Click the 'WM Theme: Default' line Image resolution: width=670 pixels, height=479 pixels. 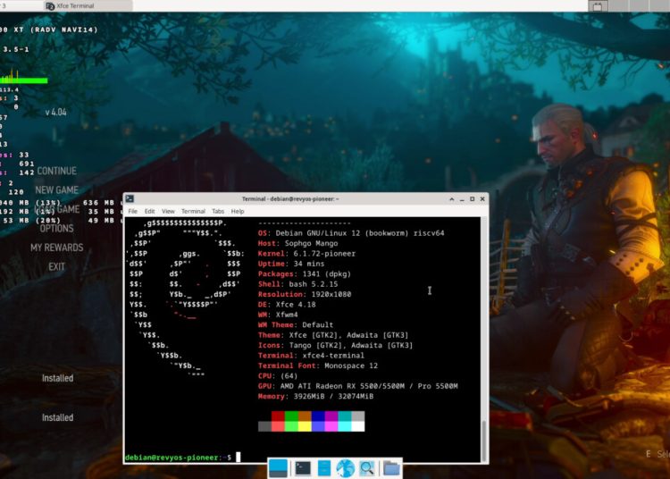point(296,325)
